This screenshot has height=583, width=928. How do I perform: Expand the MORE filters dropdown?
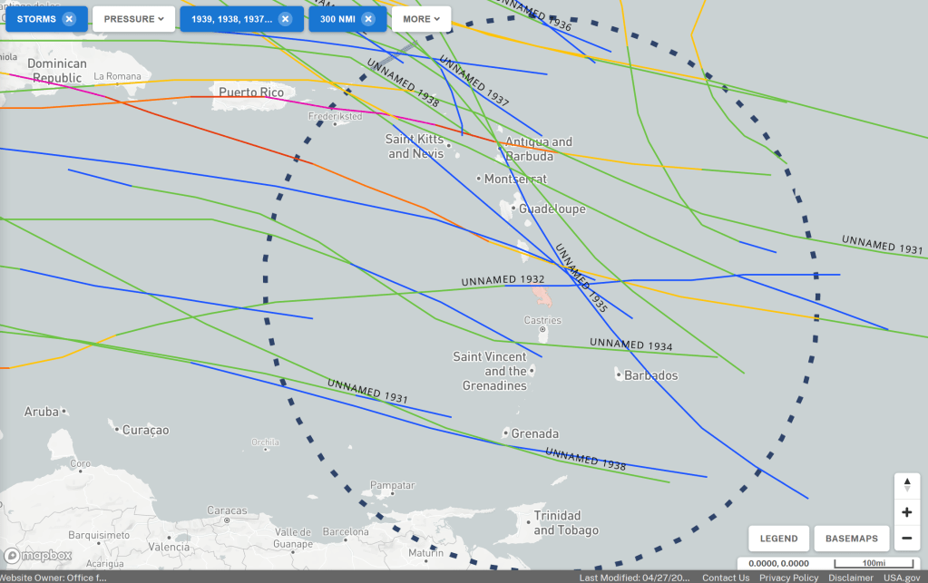(x=421, y=19)
